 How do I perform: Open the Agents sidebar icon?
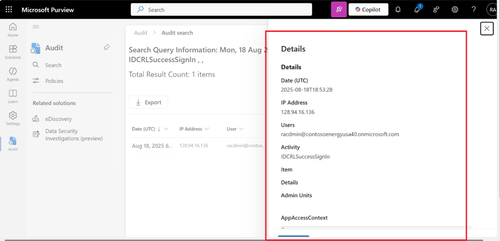[12, 74]
